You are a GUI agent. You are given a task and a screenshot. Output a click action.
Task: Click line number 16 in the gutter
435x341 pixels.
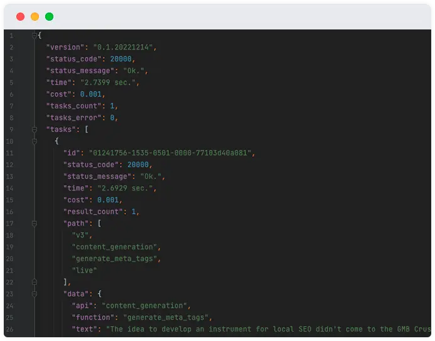(9, 212)
